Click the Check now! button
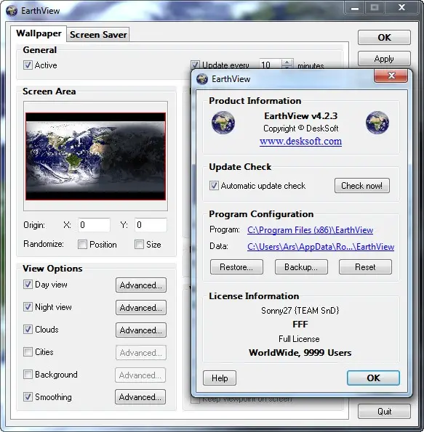Viewport: 424px width, 432px height. pyautogui.click(x=362, y=186)
